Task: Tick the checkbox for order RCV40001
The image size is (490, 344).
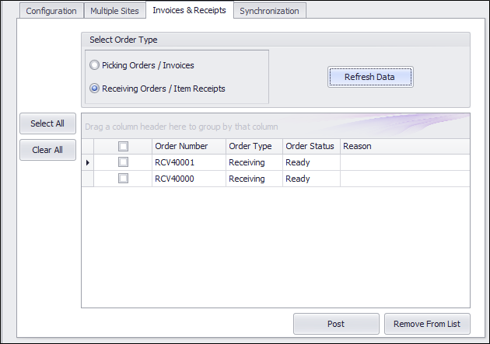Action: point(123,162)
